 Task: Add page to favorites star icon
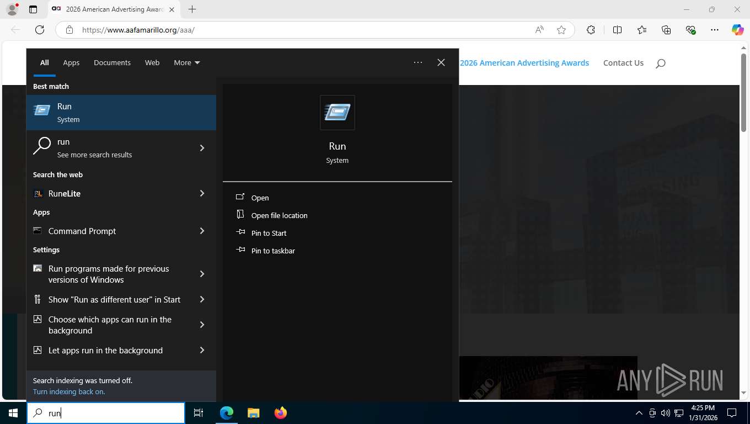click(561, 30)
